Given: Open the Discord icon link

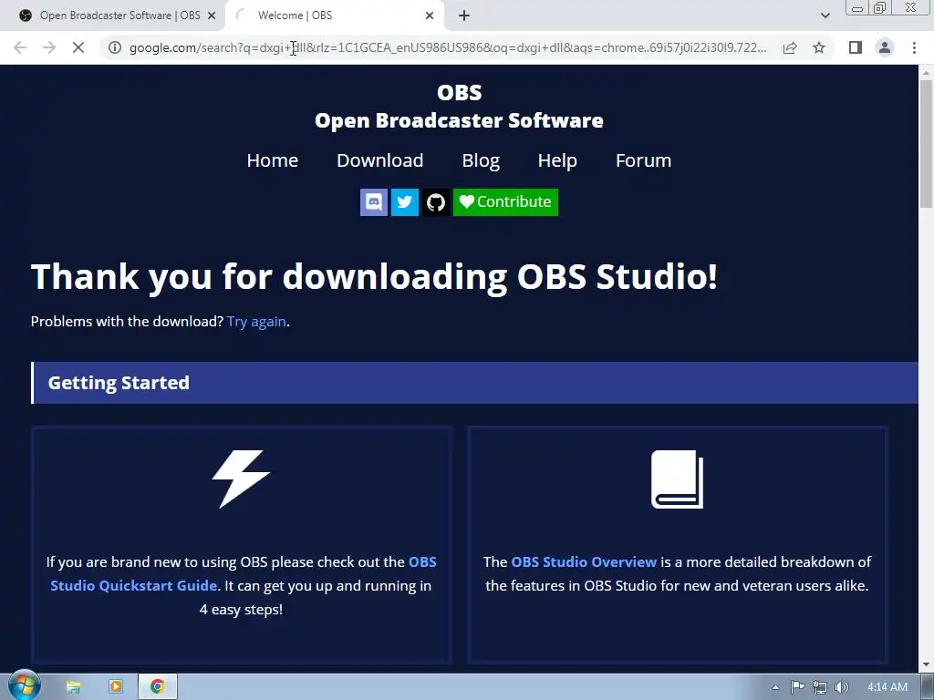Looking at the screenshot, I should [373, 202].
